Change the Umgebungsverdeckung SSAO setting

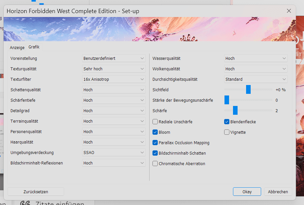tap(114, 153)
